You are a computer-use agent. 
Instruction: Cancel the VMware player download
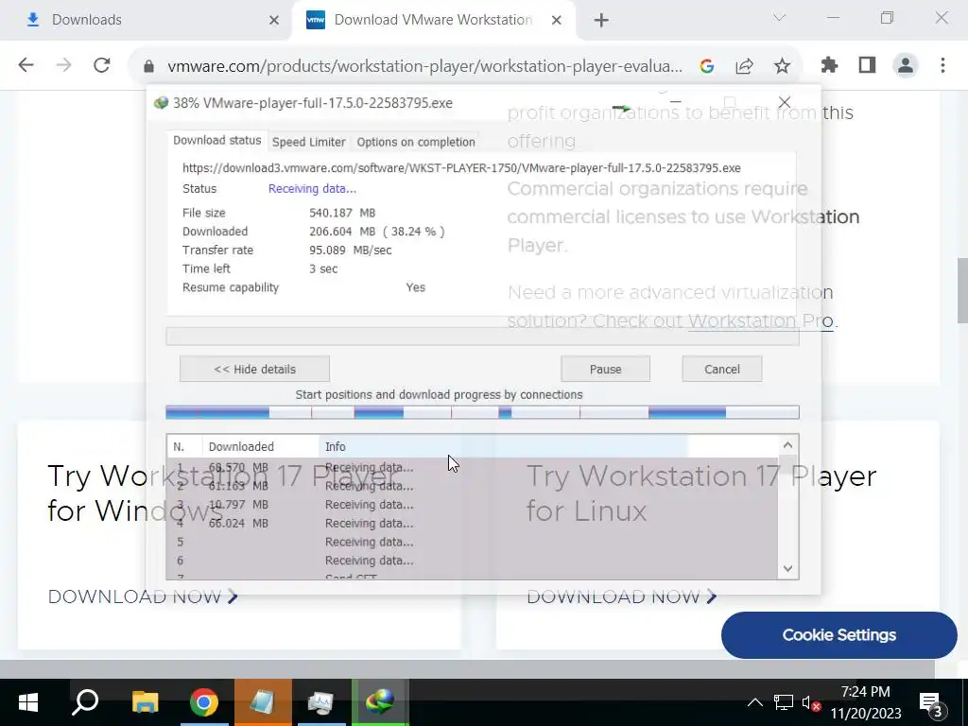[721, 370]
